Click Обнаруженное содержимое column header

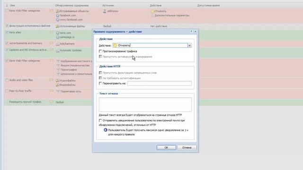71,5
